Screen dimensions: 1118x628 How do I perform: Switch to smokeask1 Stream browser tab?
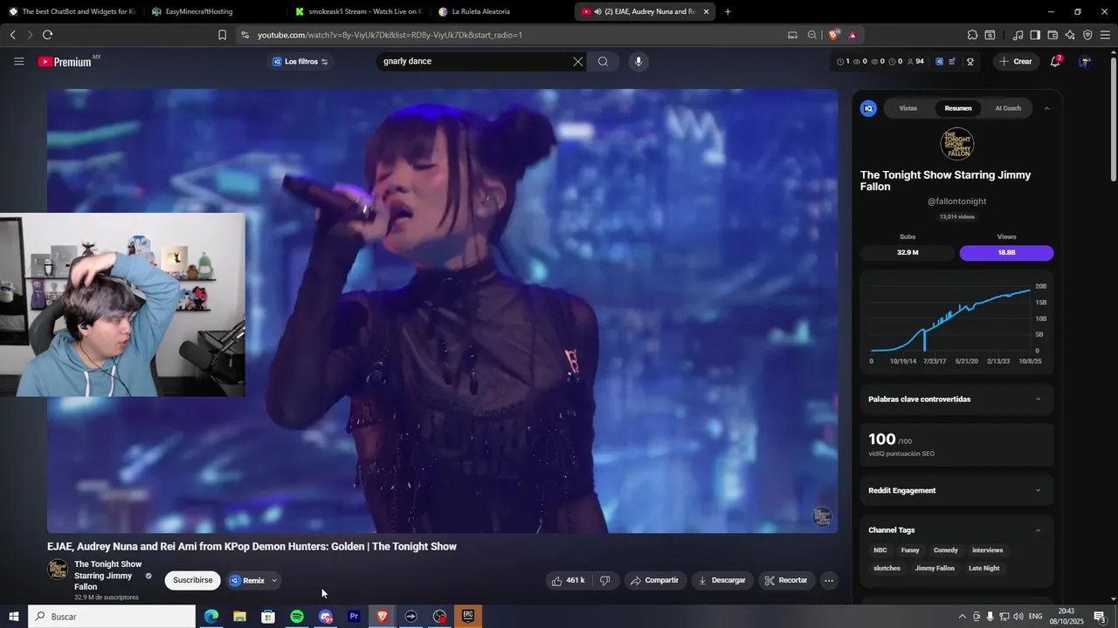tap(358, 11)
